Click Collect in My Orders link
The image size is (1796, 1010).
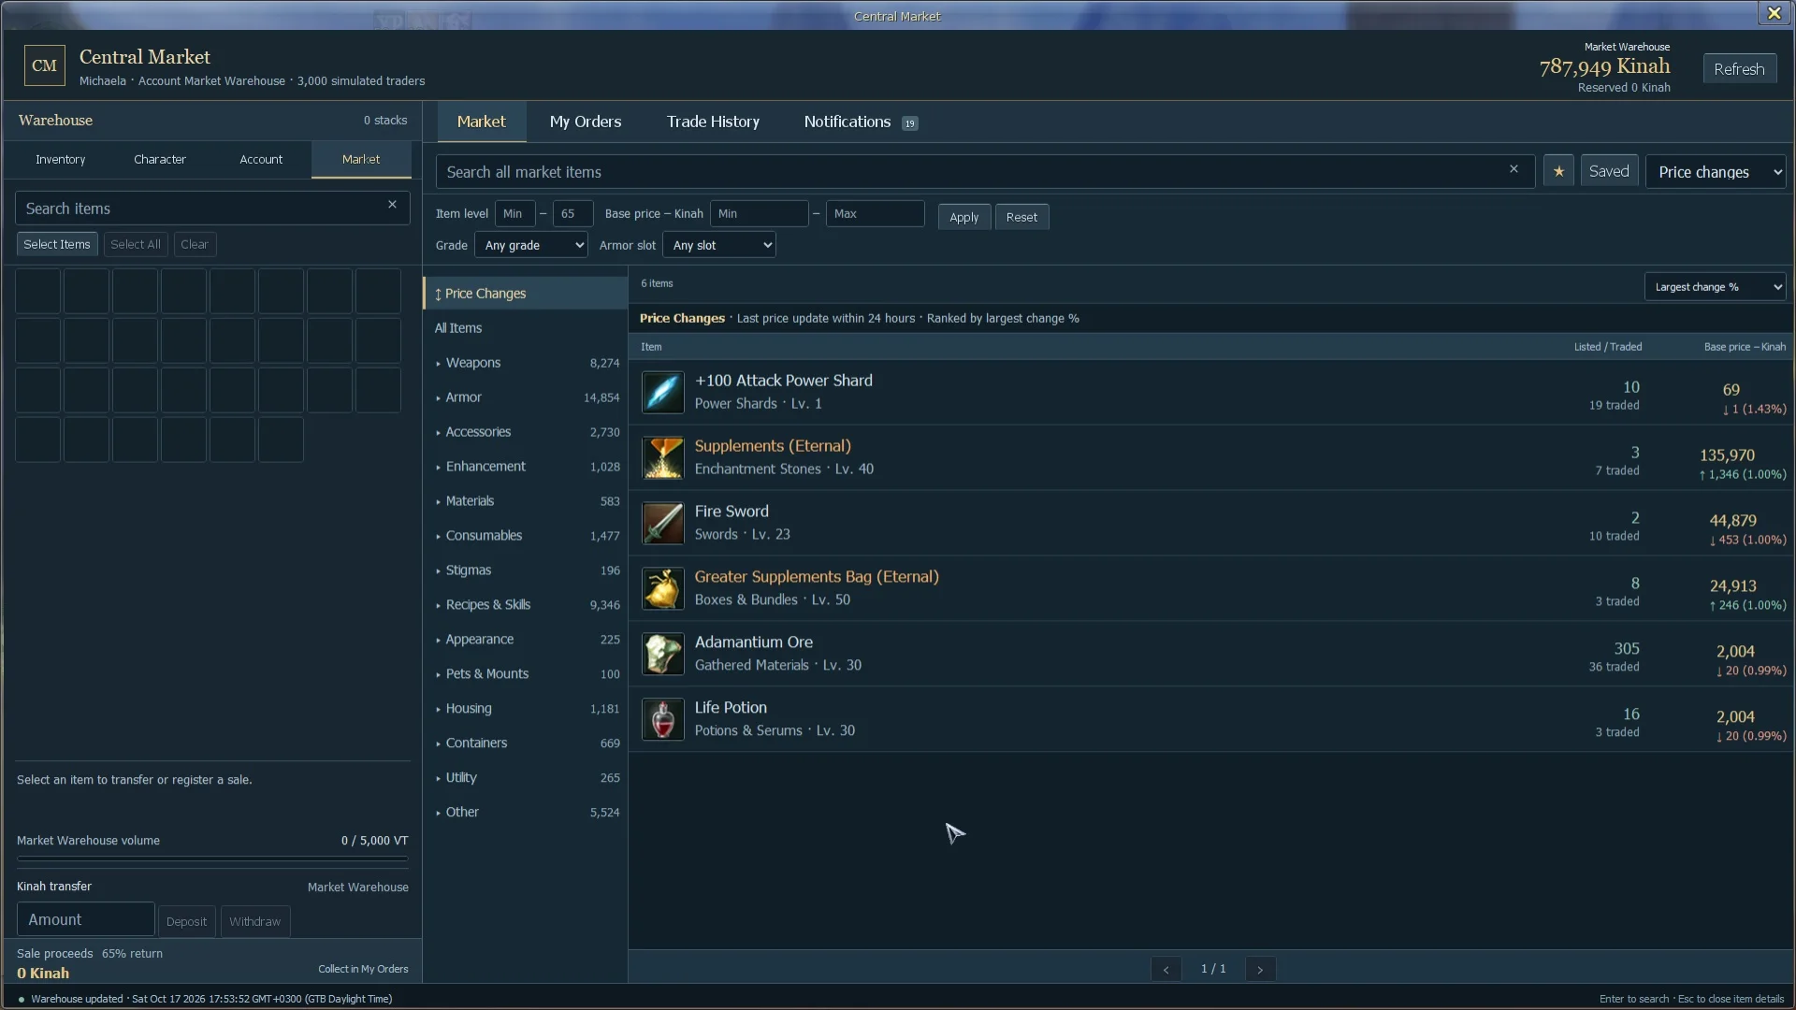(x=363, y=969)
